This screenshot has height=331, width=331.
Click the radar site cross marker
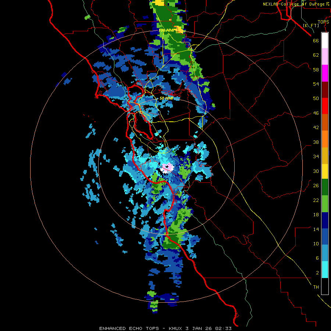167,167
